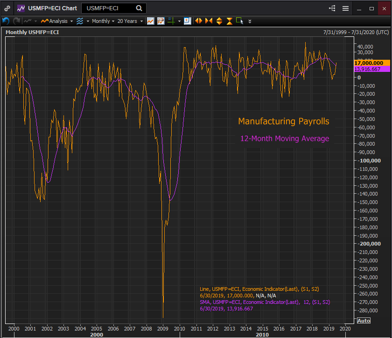392x338 pixels.
Task: Click the horizontal compress arrows icon
Action: click(209, 21)
